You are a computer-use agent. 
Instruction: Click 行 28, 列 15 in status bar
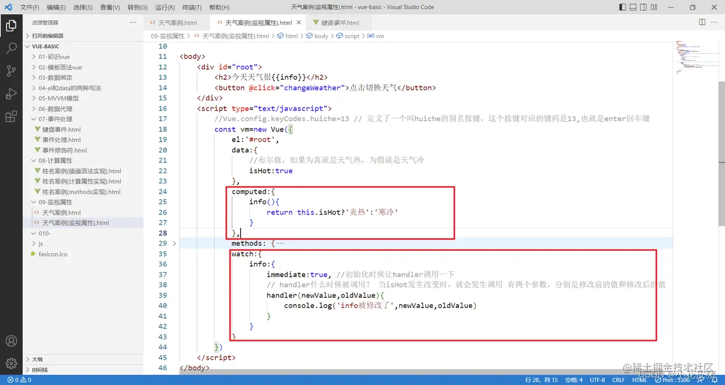point(541,380)
